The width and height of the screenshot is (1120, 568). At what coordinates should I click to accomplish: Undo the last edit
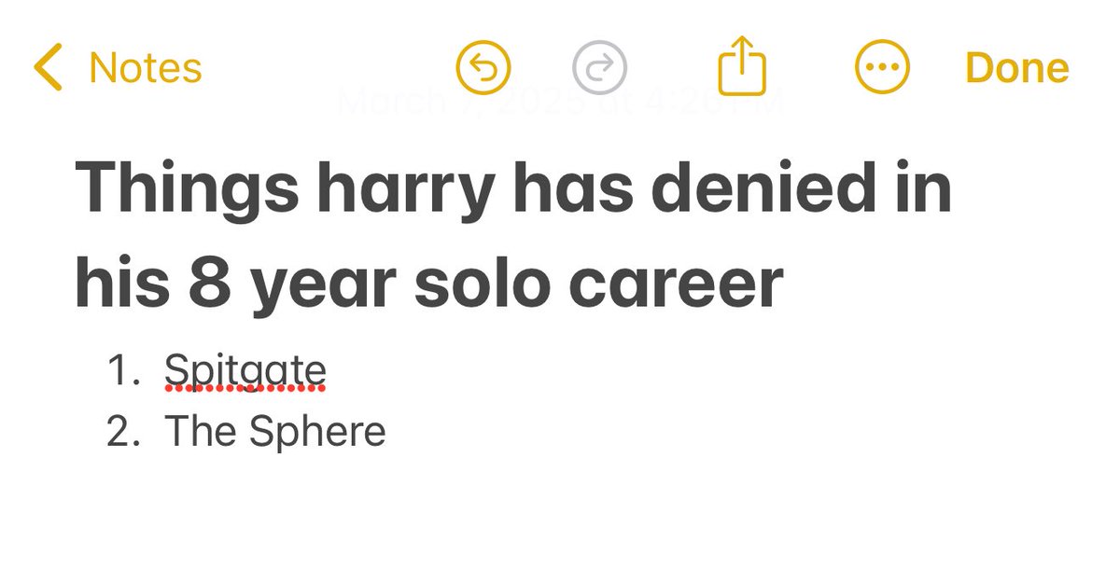click(483, 68)
